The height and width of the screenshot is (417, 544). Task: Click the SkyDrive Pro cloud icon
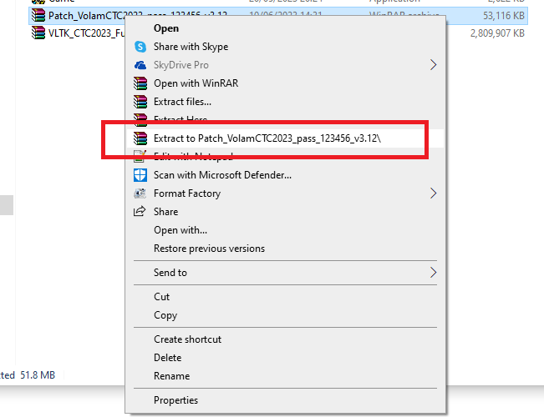pyautogui.click(x=140, y=65)
